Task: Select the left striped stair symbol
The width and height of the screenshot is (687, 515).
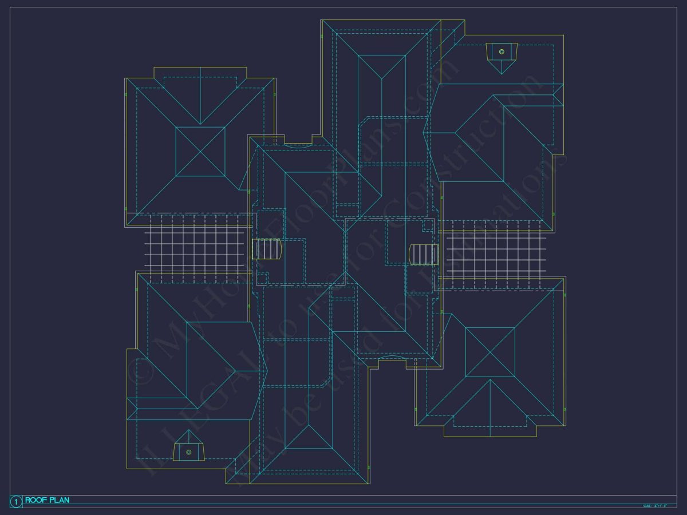Action: pos(267,249)
